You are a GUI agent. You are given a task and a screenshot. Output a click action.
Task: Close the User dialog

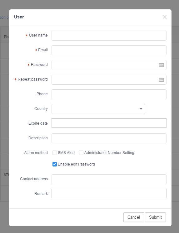[x=164, y=17]
